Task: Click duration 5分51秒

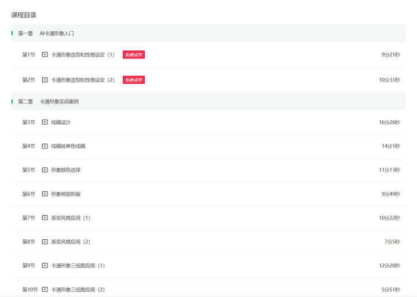Action: click(391, 289)
